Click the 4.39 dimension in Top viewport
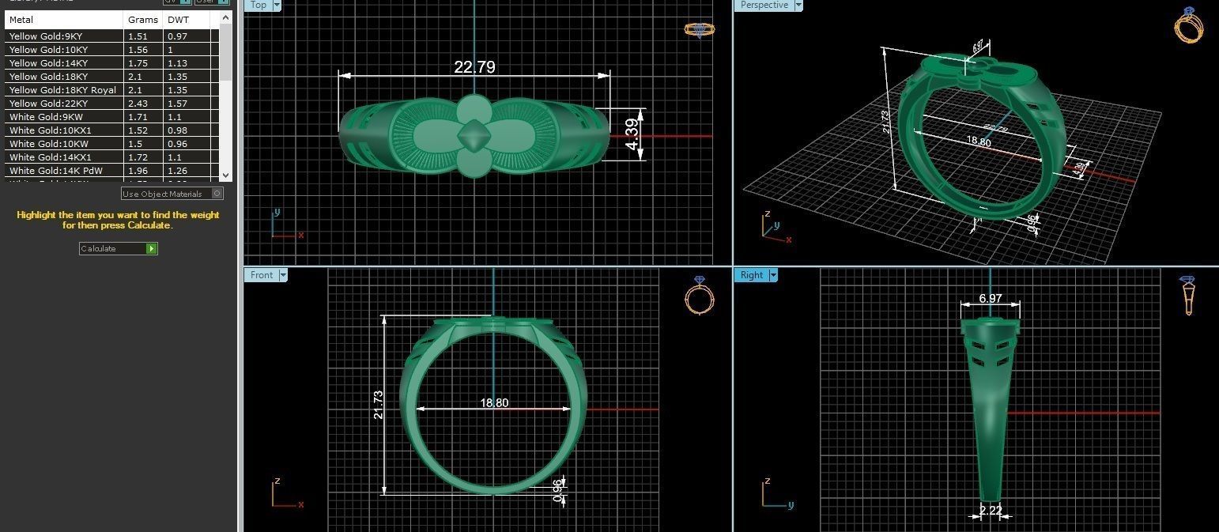Image resolution: width=1219 pixels, height=532 pixels. point(632,134)
